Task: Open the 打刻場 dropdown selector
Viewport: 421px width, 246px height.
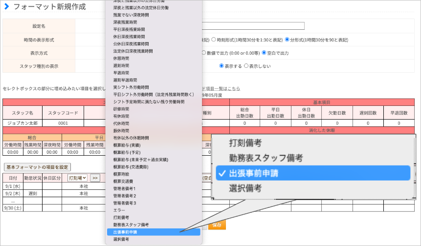Action: click(77, 178)
